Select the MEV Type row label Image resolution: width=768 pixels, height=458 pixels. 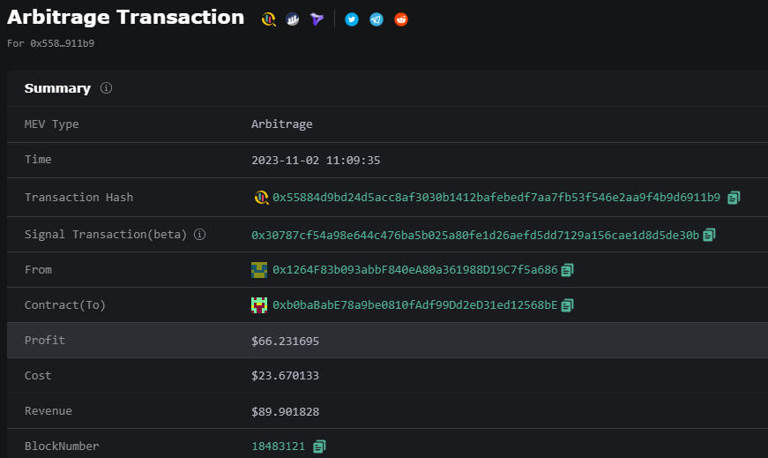[51, 124]
